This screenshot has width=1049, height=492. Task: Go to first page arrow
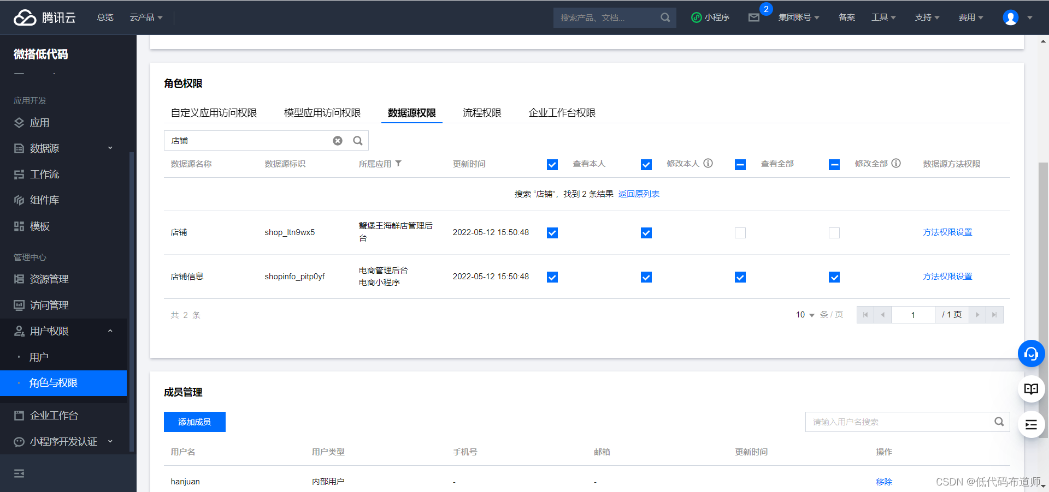point(865,315)
